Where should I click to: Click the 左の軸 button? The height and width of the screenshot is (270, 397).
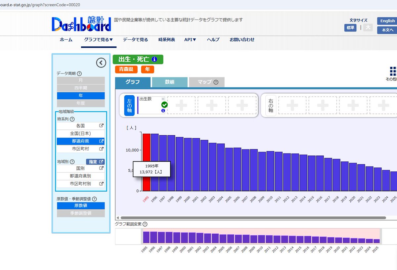click(x=129, y=106)
